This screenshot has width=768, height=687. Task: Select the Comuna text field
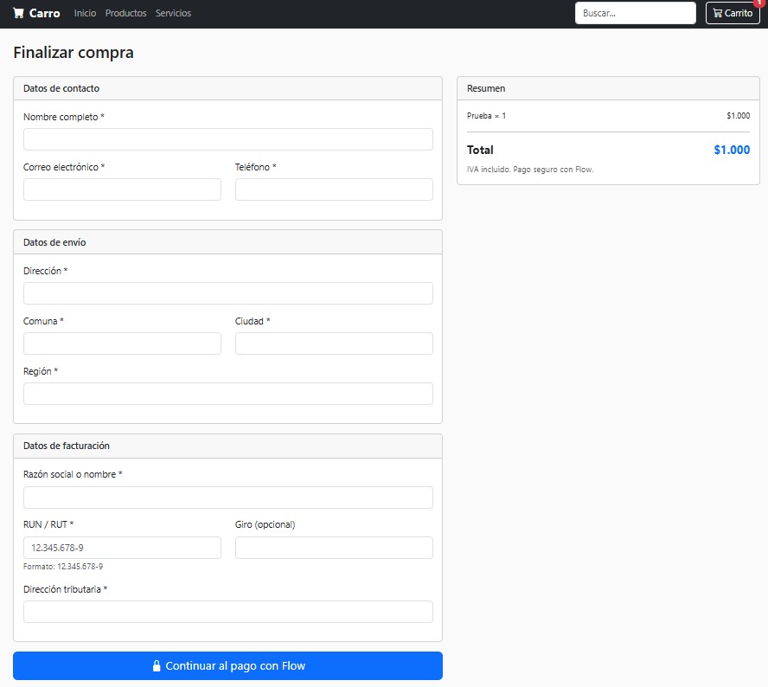[123, 343]
